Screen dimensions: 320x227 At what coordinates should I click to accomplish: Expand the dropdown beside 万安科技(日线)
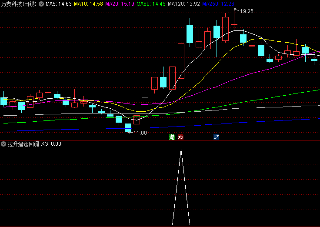point(41,4)
